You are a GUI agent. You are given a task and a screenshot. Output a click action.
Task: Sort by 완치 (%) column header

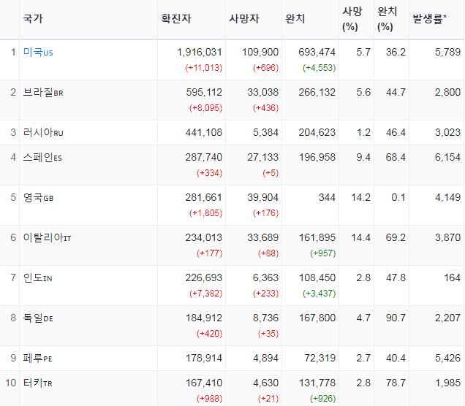pyautogui.click(x=387, y=19)
